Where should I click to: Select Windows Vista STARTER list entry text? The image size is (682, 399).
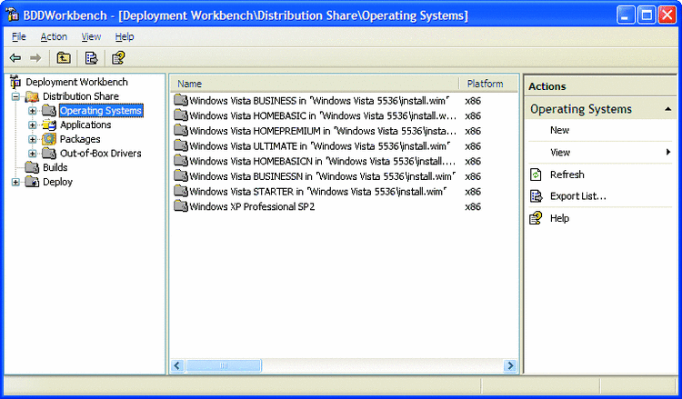click(318, 191)
